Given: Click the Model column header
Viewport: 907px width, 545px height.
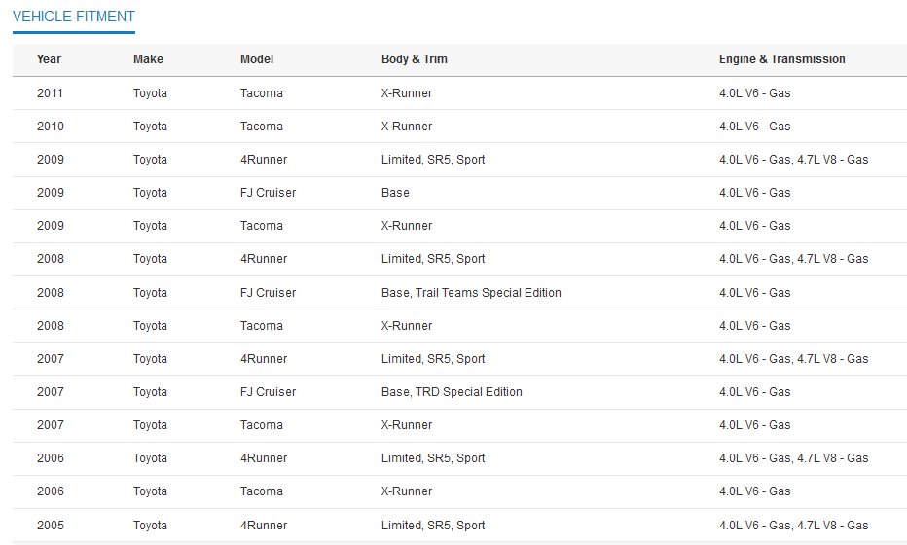Looking at the screenshot, I should coord(257,59).
